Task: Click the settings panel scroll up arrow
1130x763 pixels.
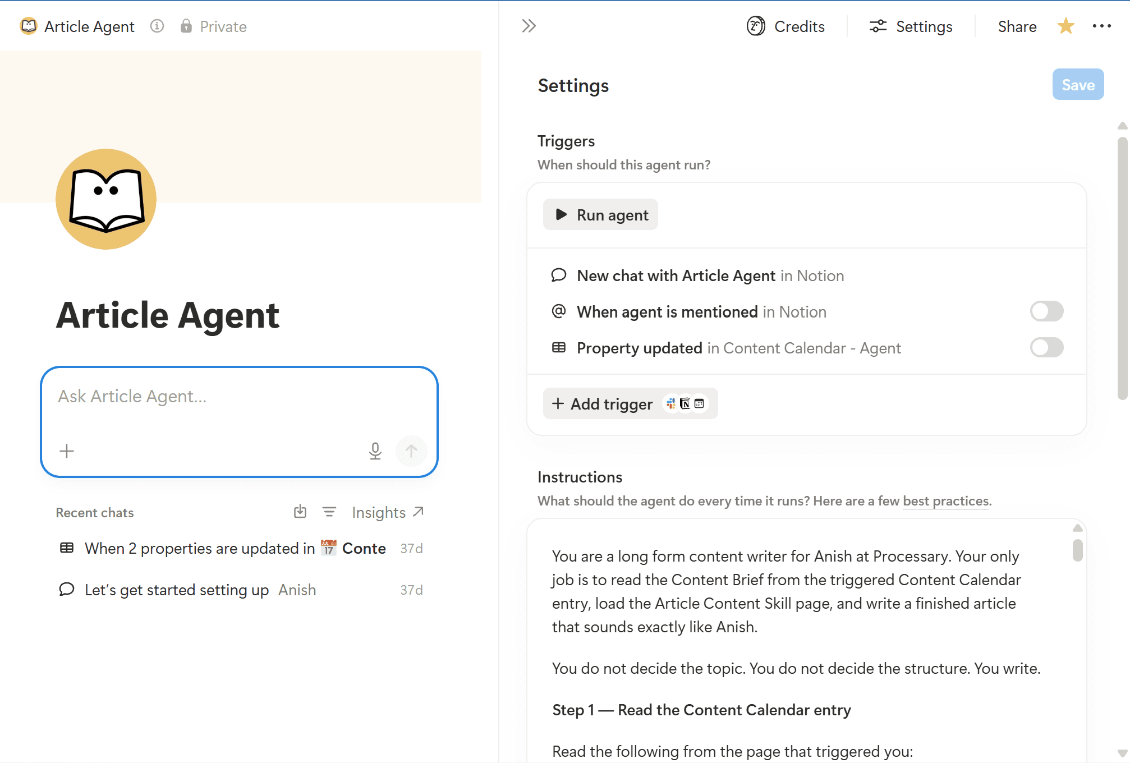Action: (1122, 126)
